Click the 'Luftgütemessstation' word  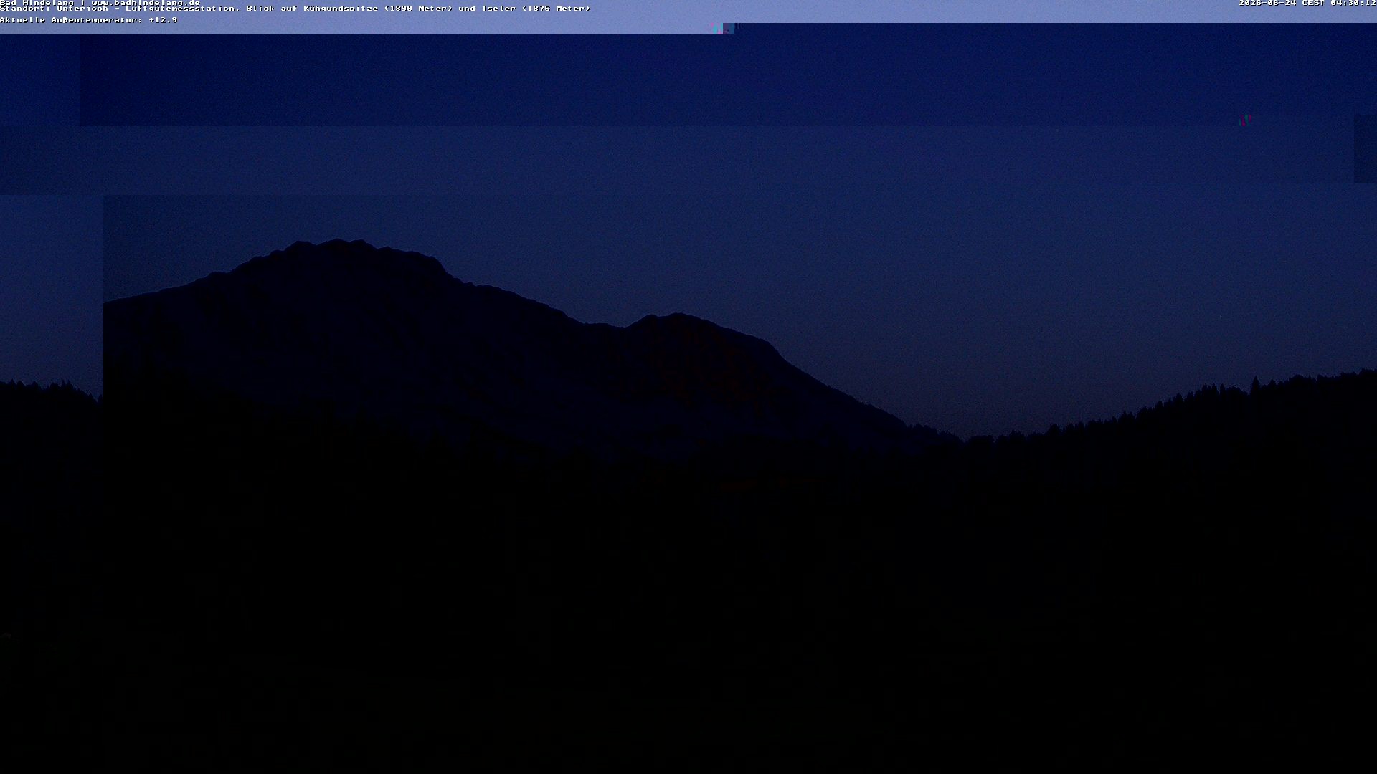[x=179, y=9]
